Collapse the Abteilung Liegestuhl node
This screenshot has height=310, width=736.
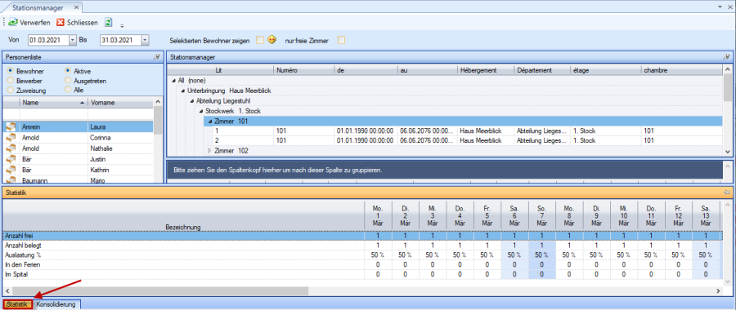[x=192, y=101]
